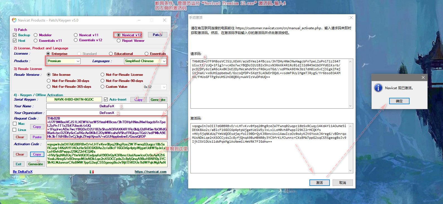Minimize the Navicat keygen window

(x=139, y=20)
